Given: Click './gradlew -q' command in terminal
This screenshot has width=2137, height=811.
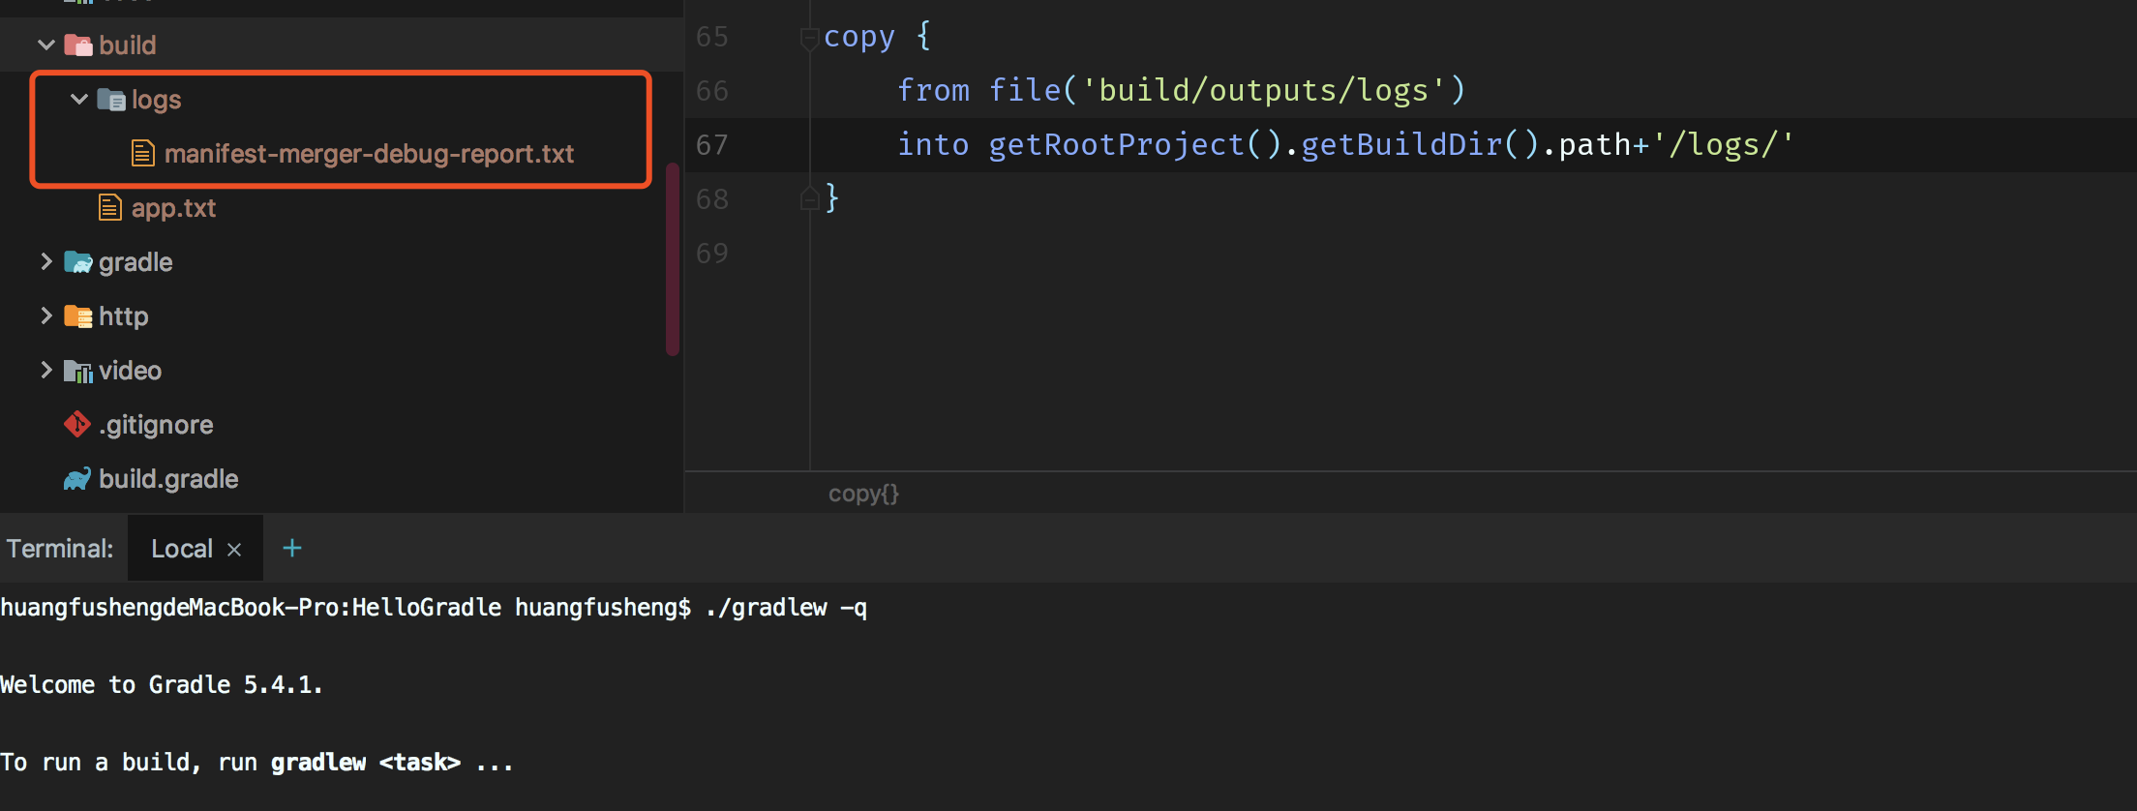Looking at the screenshot, I should (x=787, y=608).
